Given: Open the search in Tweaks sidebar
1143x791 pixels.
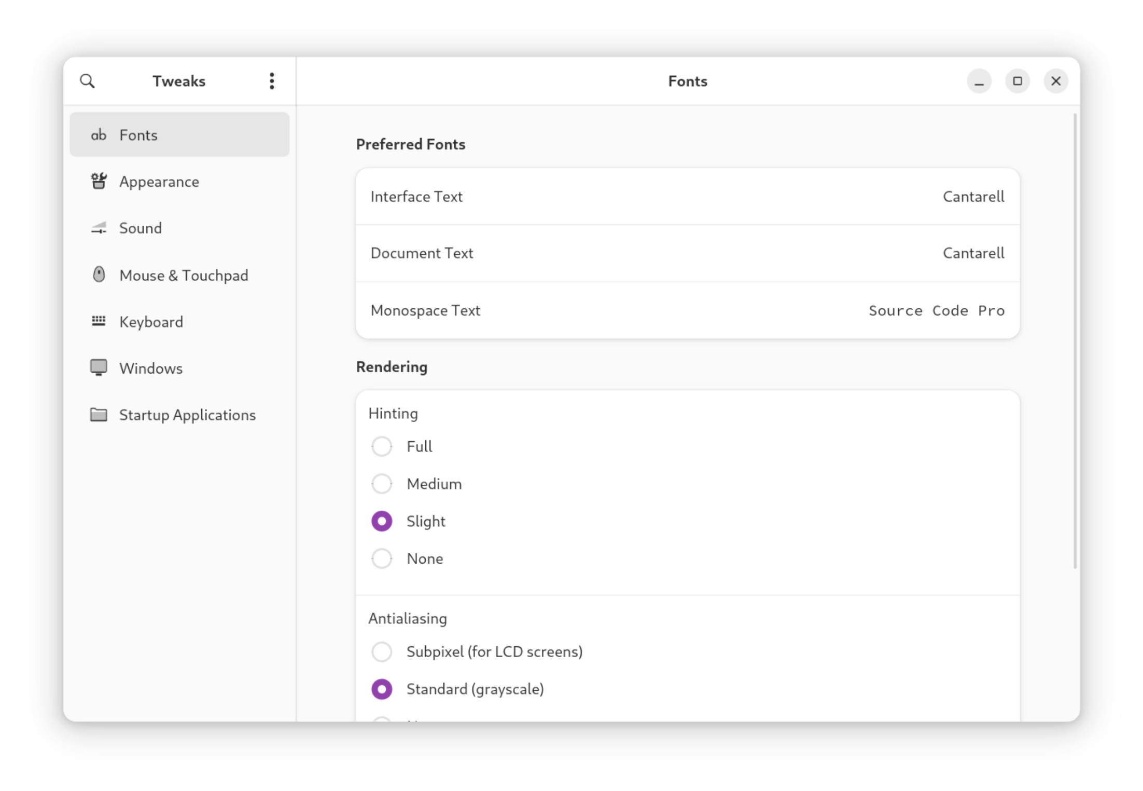Looking at the screenshot, I should (x=88, y=81).
